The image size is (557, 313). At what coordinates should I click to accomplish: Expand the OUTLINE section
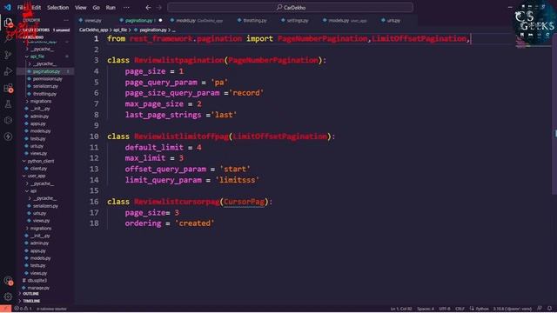coord(31,294)
